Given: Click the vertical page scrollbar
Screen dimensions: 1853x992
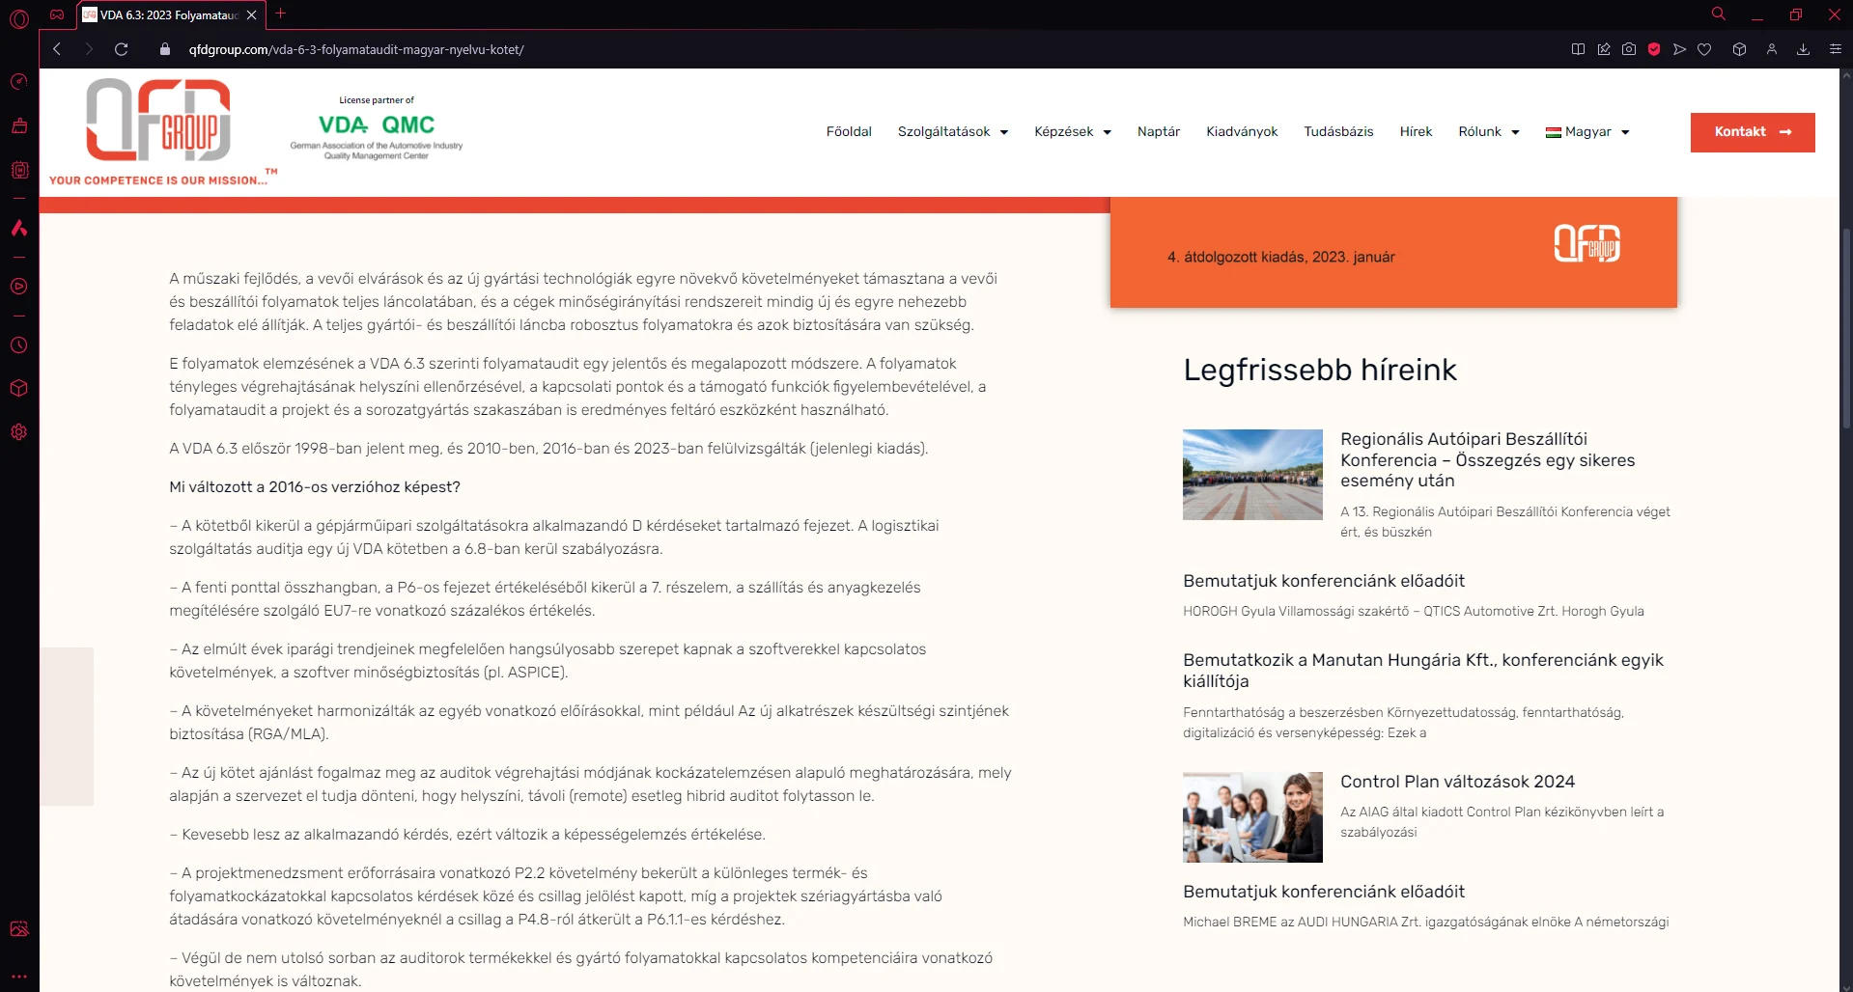Looking at the screenshot, I should (x=1845, y=328).
